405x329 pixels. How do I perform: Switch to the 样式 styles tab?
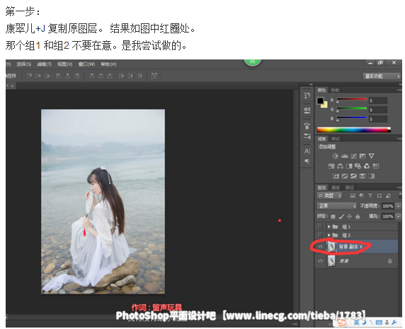[x=336, y=139]
